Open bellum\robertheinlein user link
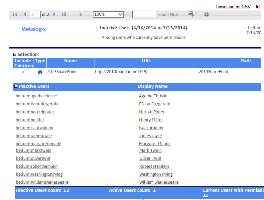Screen dimensions: 264x200 (37, 166)
